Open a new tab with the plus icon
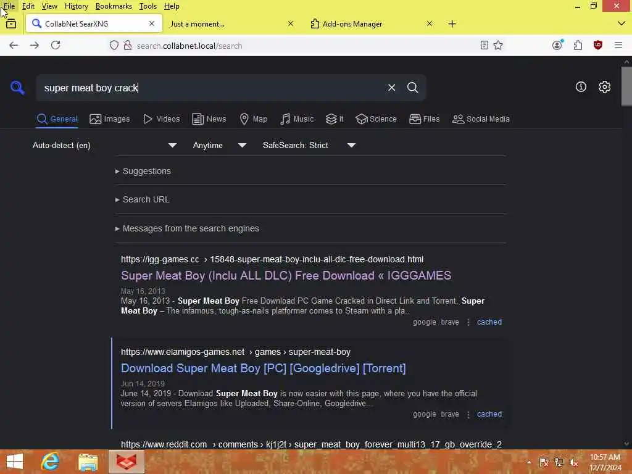 coord(452,24)
